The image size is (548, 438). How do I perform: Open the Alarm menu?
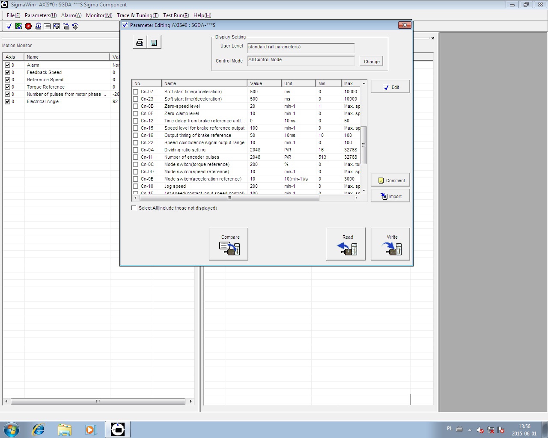(x=71, y=15)
